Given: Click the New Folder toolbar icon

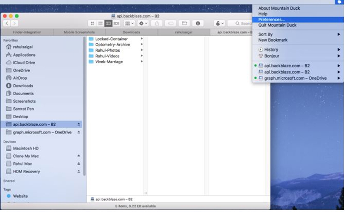Looking at the screenshot, I should pyautogui.click(x=184, y=23).
